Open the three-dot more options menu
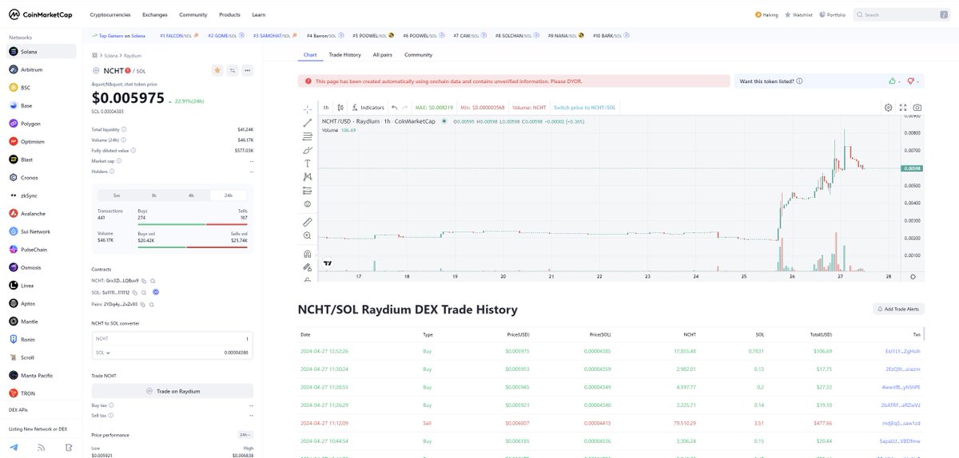 click(247, 70)
